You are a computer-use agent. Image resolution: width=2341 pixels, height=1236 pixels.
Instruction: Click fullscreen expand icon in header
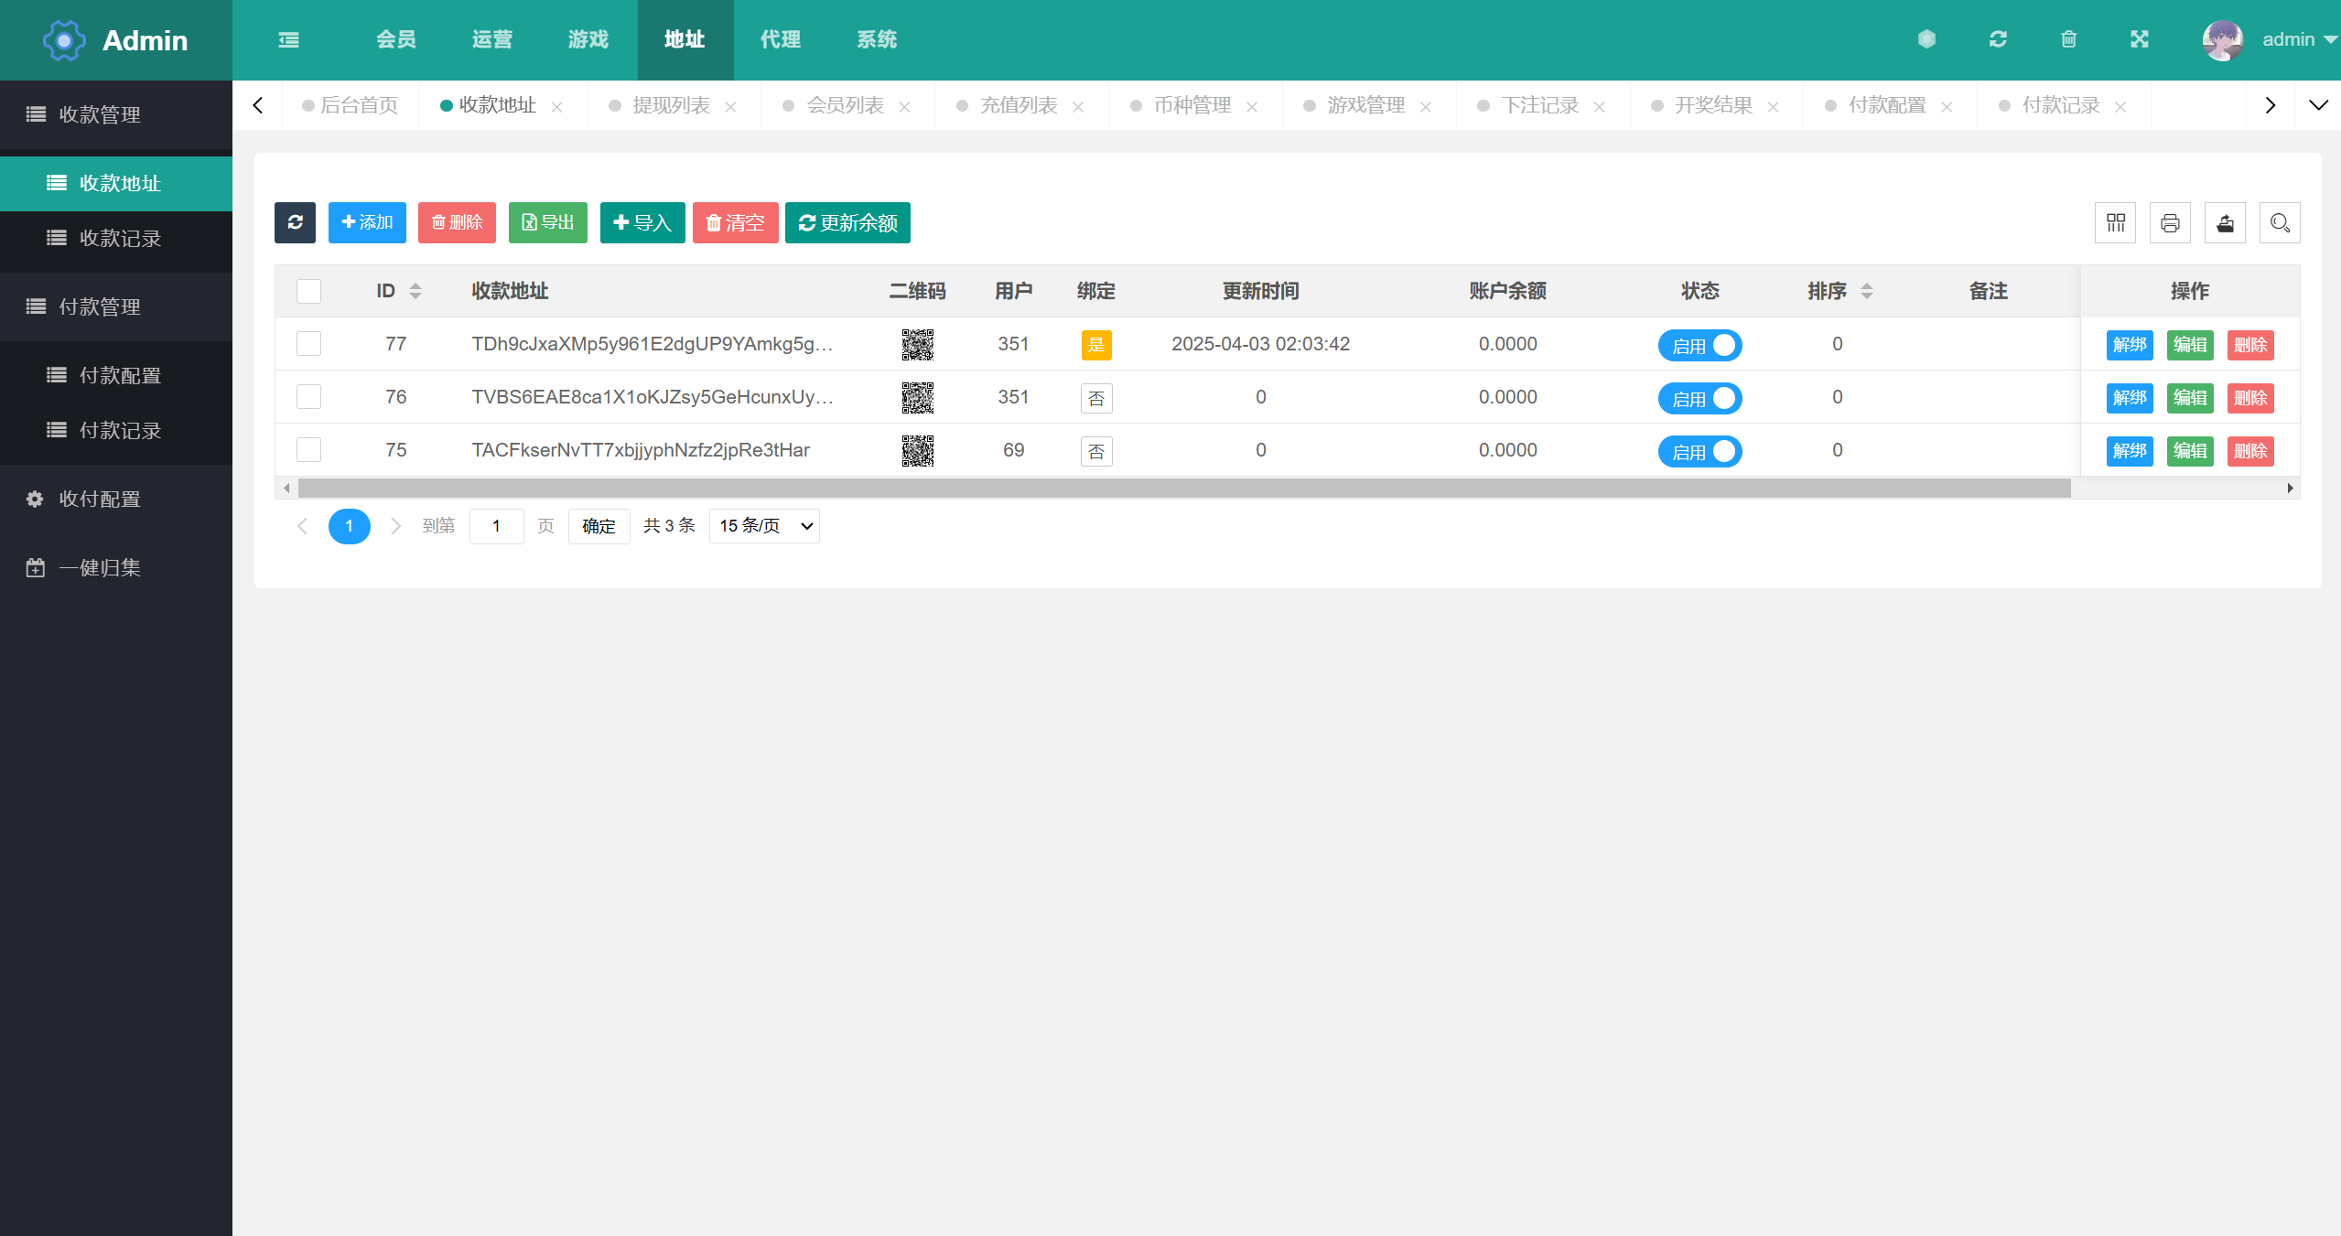2139,39
